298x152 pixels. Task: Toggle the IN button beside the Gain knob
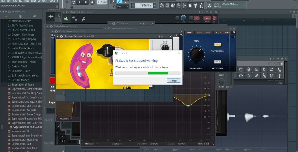pos(228,87)
